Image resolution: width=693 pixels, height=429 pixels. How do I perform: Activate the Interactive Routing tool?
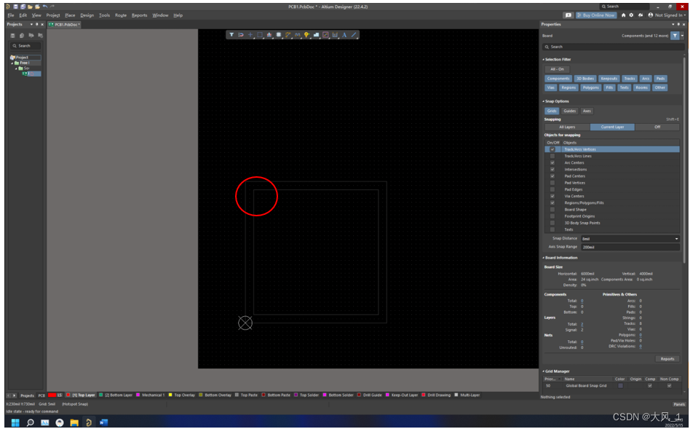288,35
